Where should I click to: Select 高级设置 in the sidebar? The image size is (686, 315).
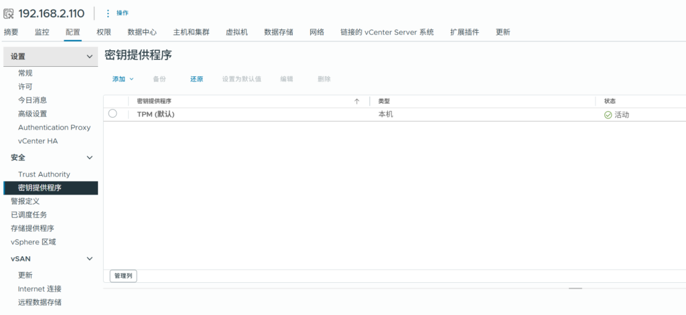[32, 114]
